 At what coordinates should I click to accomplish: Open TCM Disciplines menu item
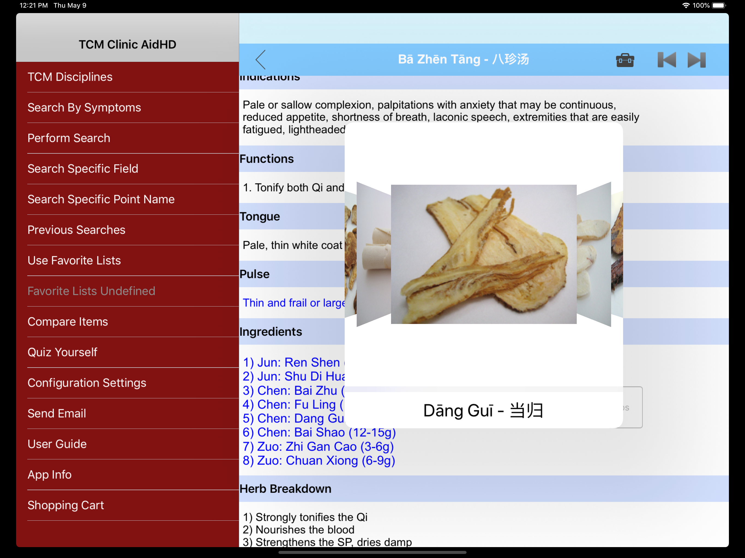coord(127,77)
